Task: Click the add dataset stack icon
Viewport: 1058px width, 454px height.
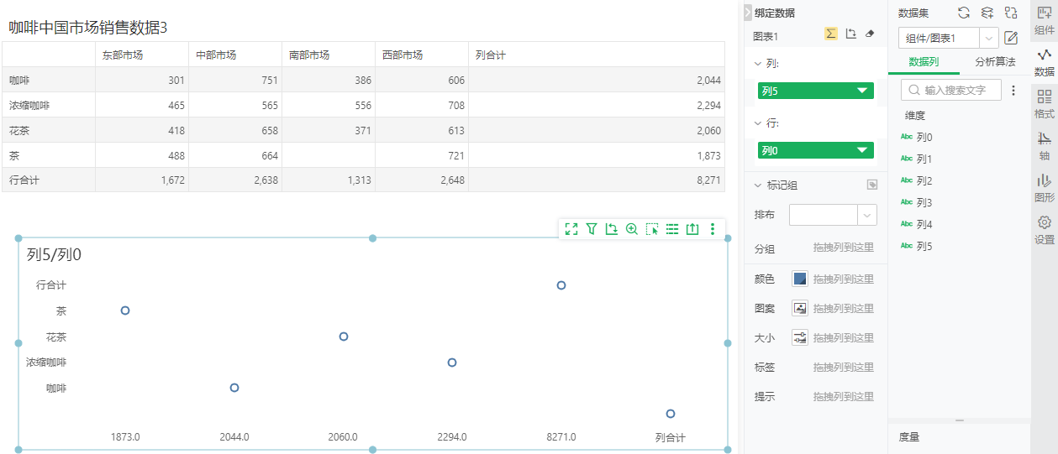Action: click(x=987, y=13)
